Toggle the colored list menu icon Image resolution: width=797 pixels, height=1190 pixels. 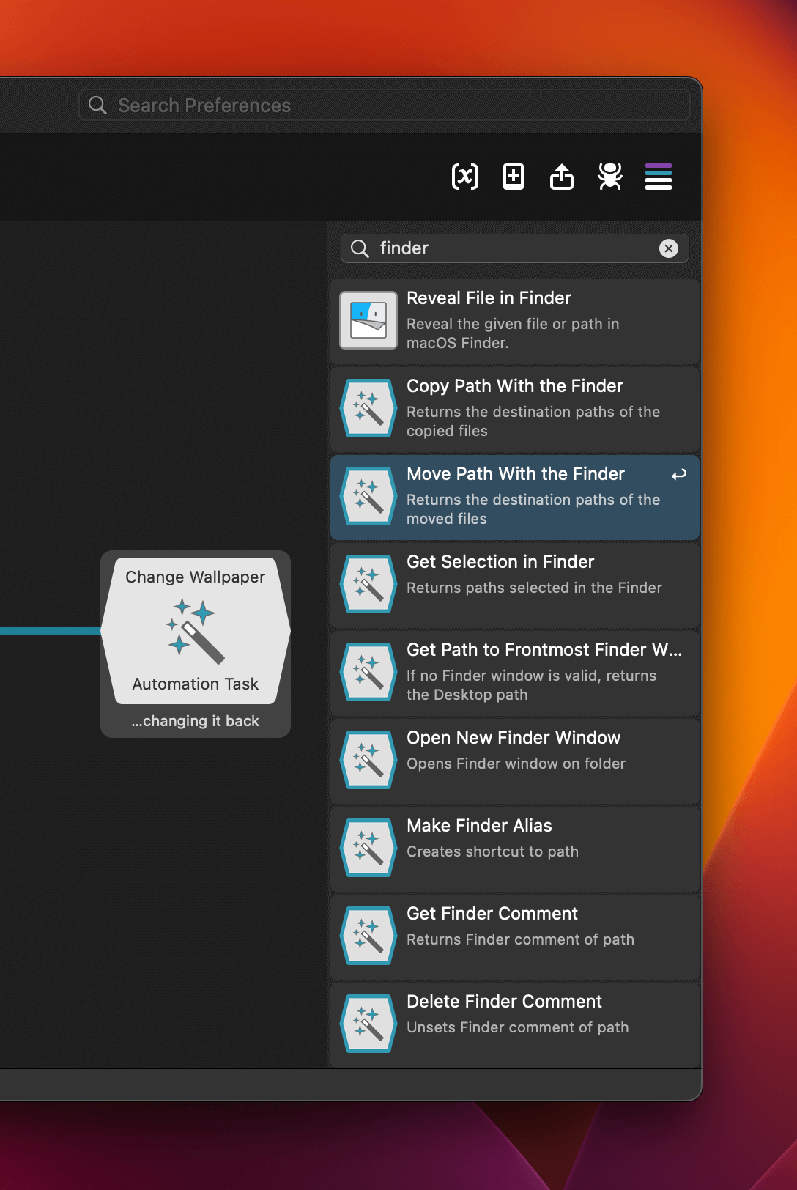[659, 177]
